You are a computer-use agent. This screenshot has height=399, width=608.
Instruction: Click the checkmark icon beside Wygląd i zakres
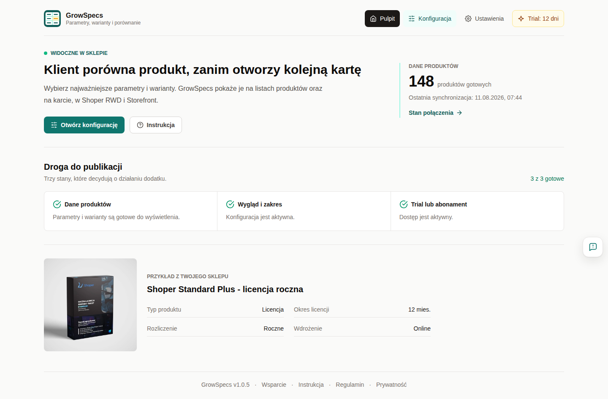230,204
